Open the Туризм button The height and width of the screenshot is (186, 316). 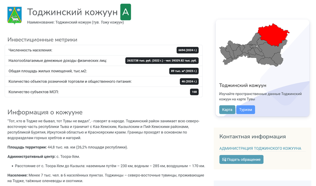(245, 110)
